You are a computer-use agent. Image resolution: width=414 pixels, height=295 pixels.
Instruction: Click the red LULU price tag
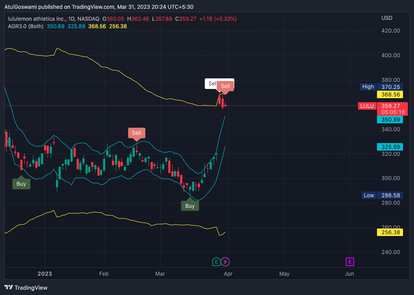367,106
